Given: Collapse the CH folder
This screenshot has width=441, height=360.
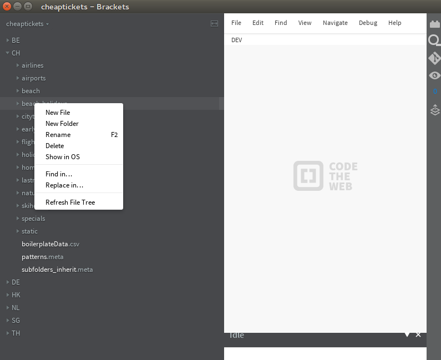Looking at the screenshot, I should [8, 53].
